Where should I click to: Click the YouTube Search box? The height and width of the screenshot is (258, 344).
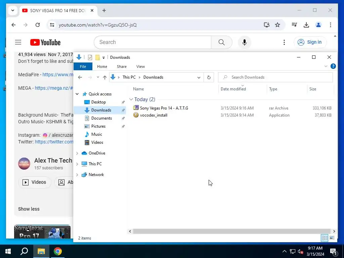pos(153,42)
